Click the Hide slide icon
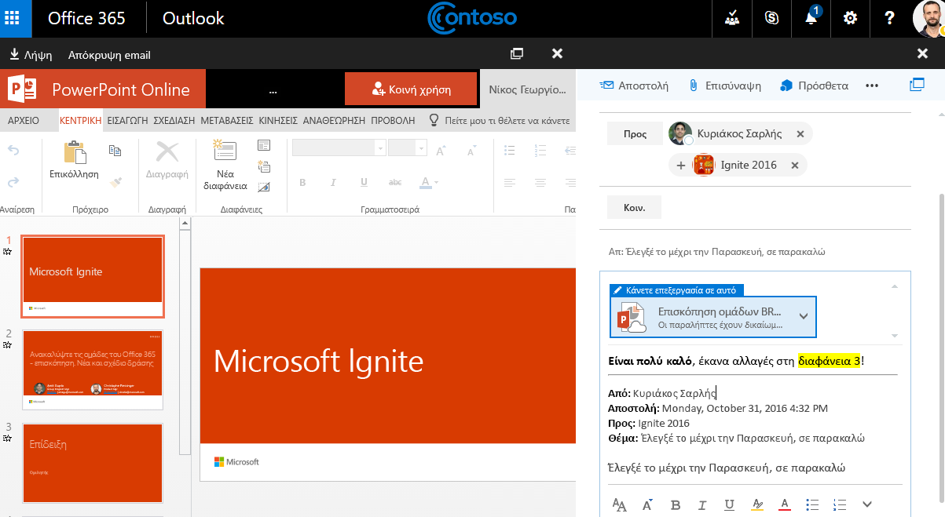Screen dimensions: 945x517 coord(264,187)
